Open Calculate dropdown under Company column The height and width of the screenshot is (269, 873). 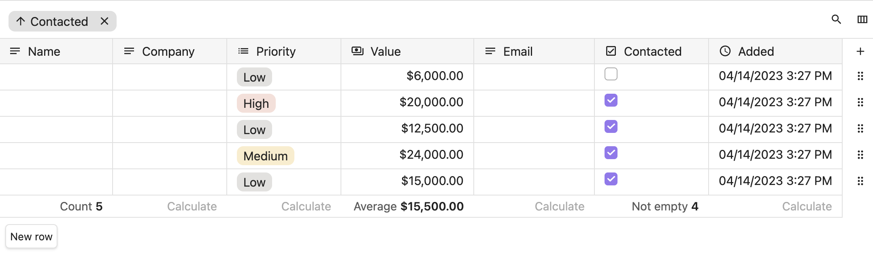pyautogui.click(x=192, y=206)
